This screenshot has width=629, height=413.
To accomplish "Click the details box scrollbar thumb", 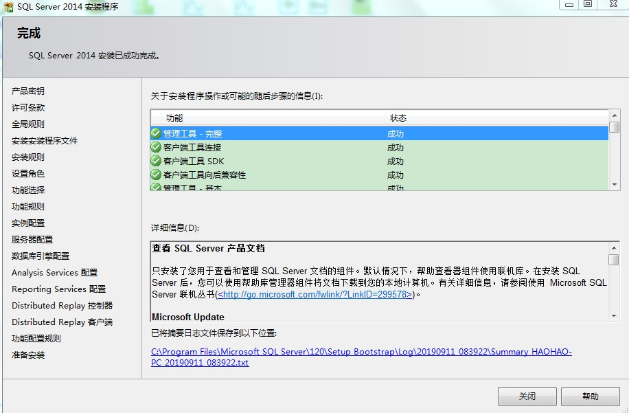I will [x=614, y=260].
